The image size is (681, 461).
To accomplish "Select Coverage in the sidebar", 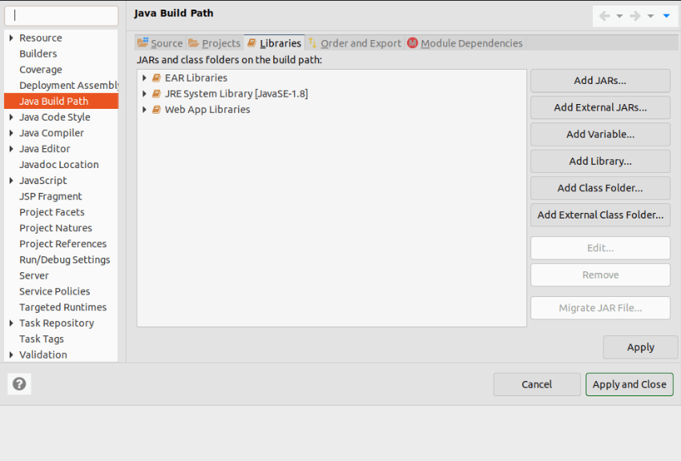I will click(41, 70).
